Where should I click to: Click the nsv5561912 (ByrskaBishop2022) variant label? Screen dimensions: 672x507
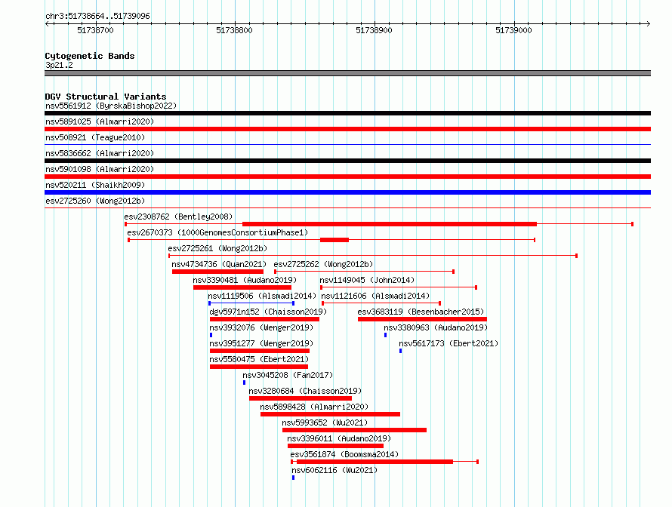point(111,106)
